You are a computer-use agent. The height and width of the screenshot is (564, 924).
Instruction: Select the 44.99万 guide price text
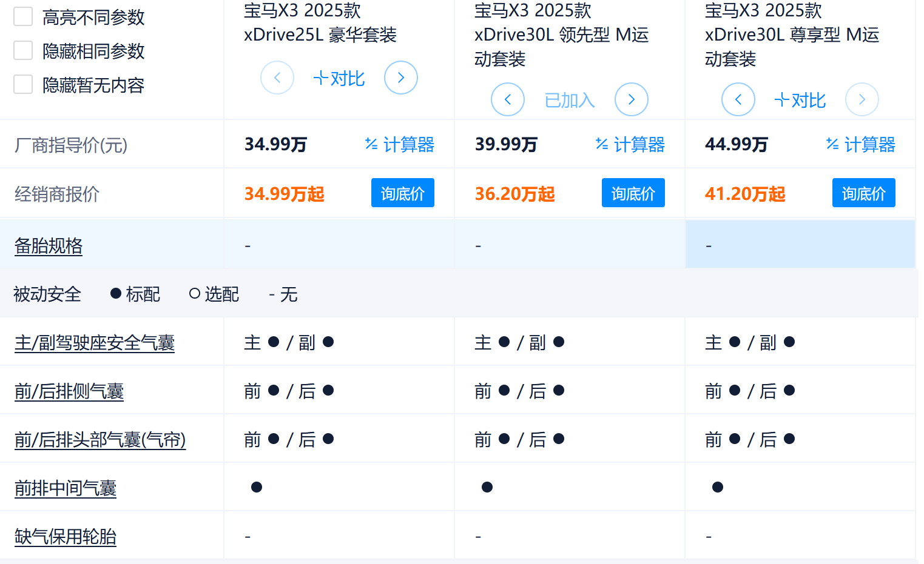[x=737, y=144]
